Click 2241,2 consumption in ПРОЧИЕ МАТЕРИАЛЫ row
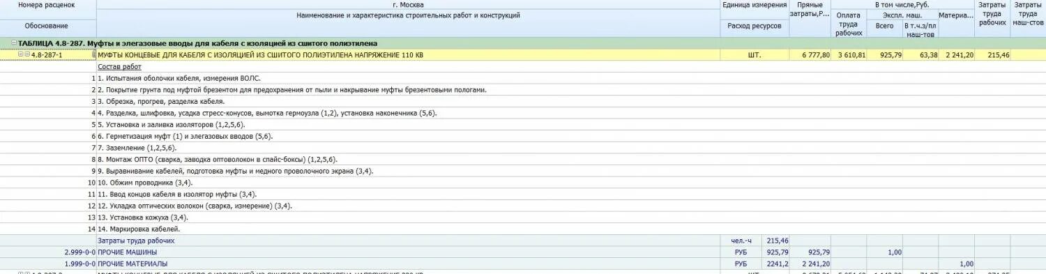The image size is (1046, 274). tap(778, 264)
